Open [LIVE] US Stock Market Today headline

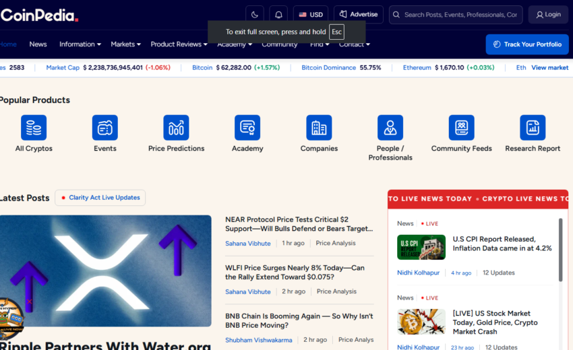coord(495,322)
